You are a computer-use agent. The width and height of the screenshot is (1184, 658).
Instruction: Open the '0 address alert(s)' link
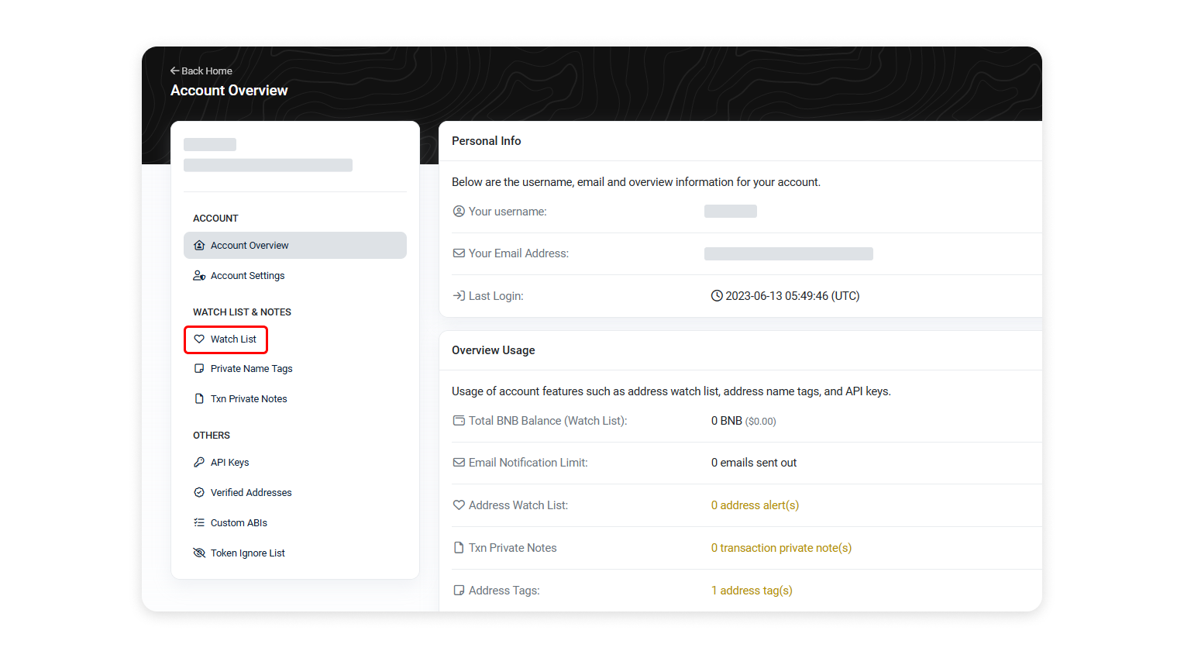(x=755, y=505)
